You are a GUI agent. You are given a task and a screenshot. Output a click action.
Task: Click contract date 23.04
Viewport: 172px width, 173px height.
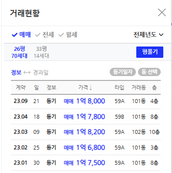pyautogui.click(x=20, y=116)
